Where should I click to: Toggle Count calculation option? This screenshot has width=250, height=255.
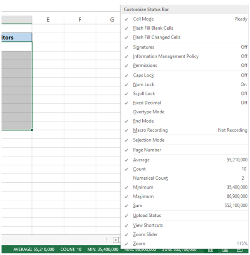(x=185, y=169)
